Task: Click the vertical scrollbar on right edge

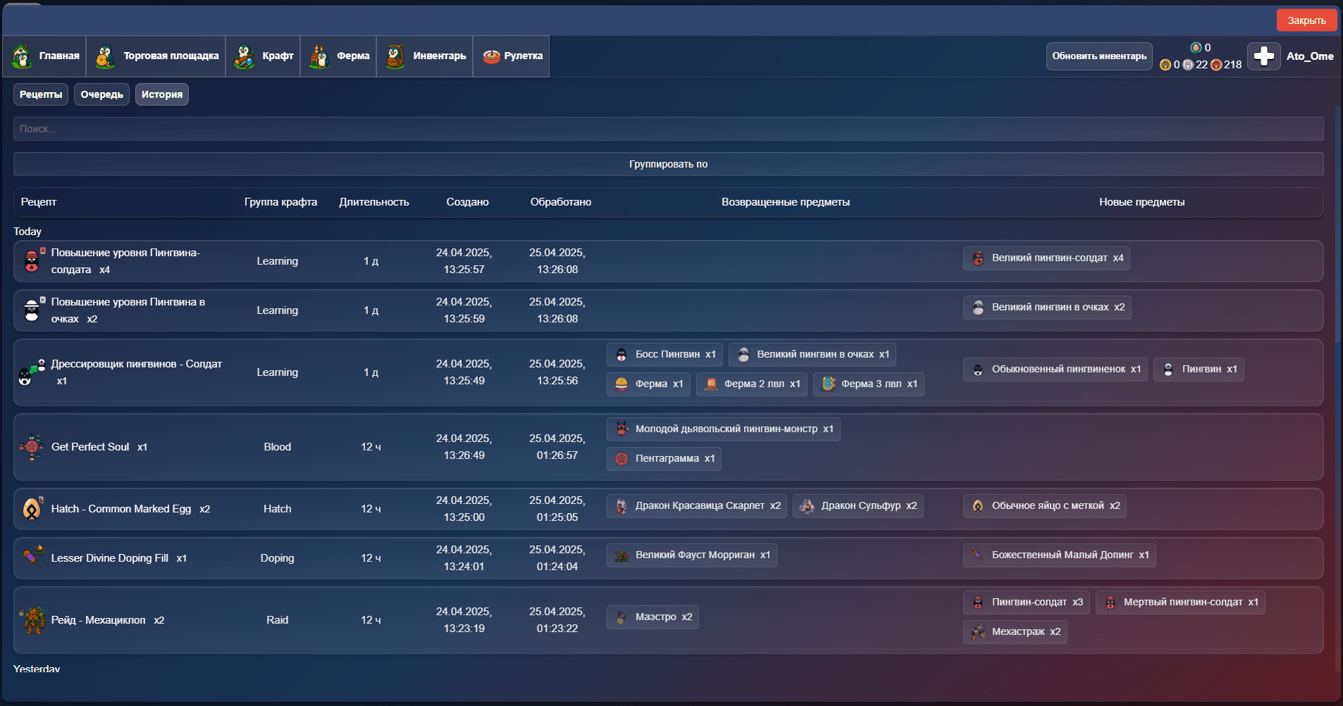Action: tap(1338, 225)
